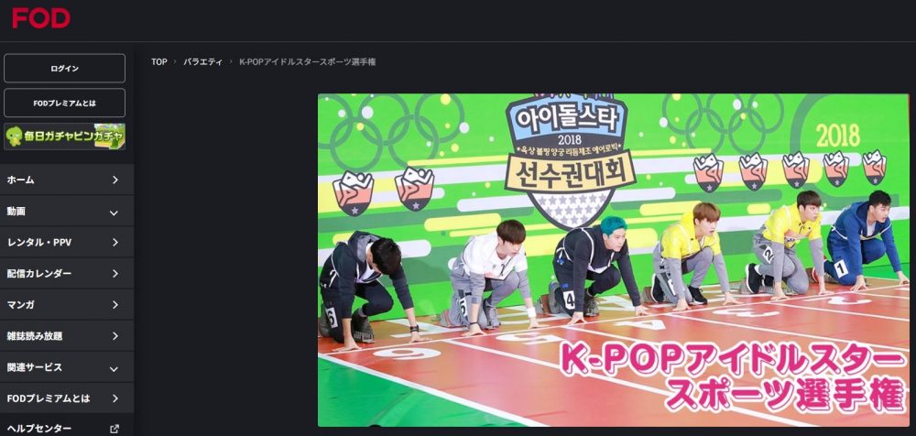916x436 pixels.
Task: Expand the 動画 menu section label
Action: coord(16,211)
